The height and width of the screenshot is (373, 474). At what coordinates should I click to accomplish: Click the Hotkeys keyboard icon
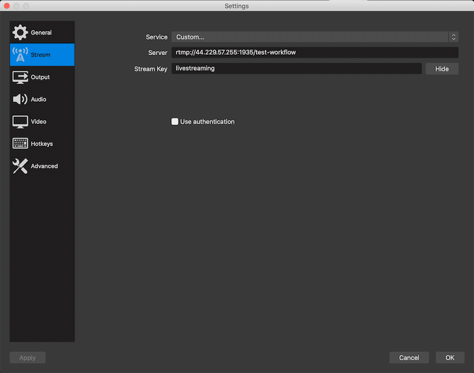click(x=21, y=144)
